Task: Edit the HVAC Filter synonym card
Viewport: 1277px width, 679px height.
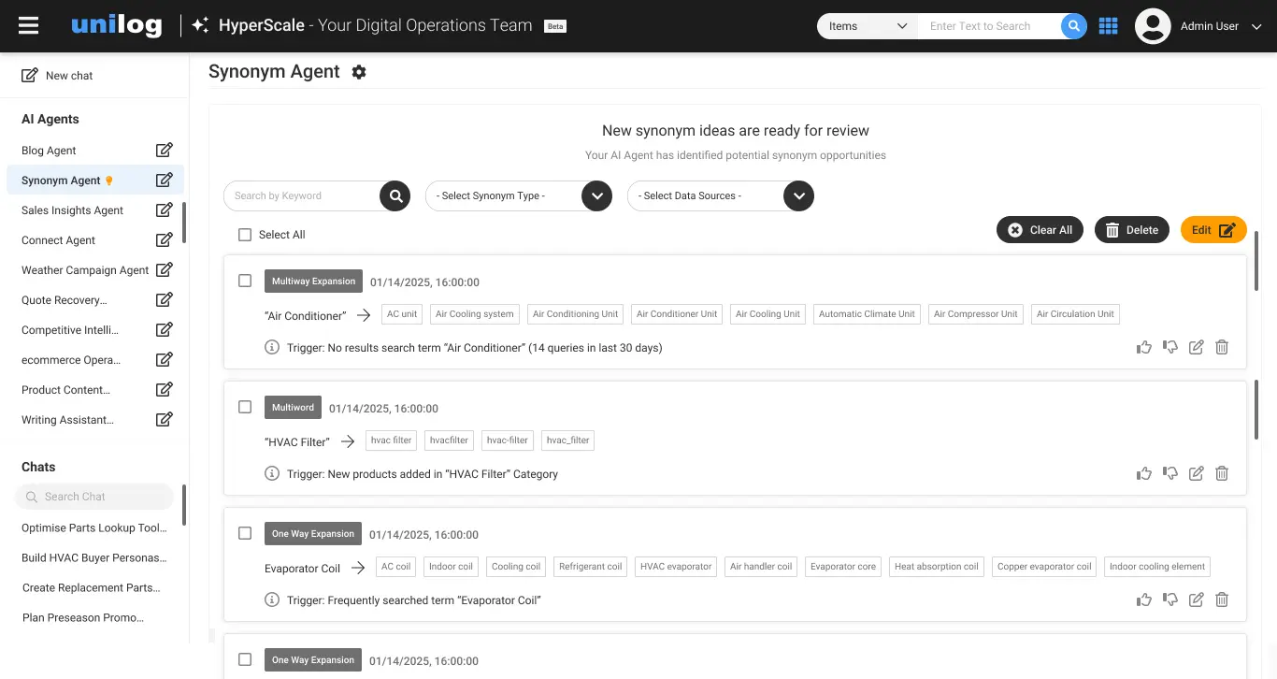Action: (x=1196, y=473)
